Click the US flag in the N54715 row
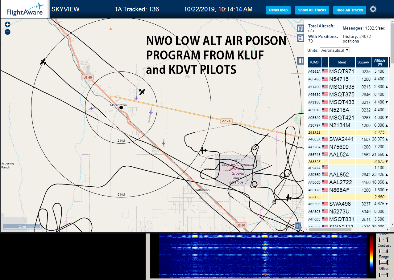 click(325, 79)
